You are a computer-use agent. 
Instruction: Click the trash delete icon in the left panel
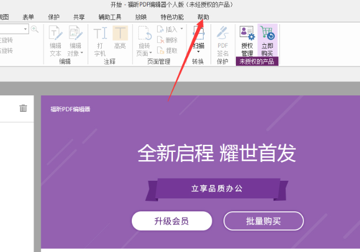click(x=23, y=108)
